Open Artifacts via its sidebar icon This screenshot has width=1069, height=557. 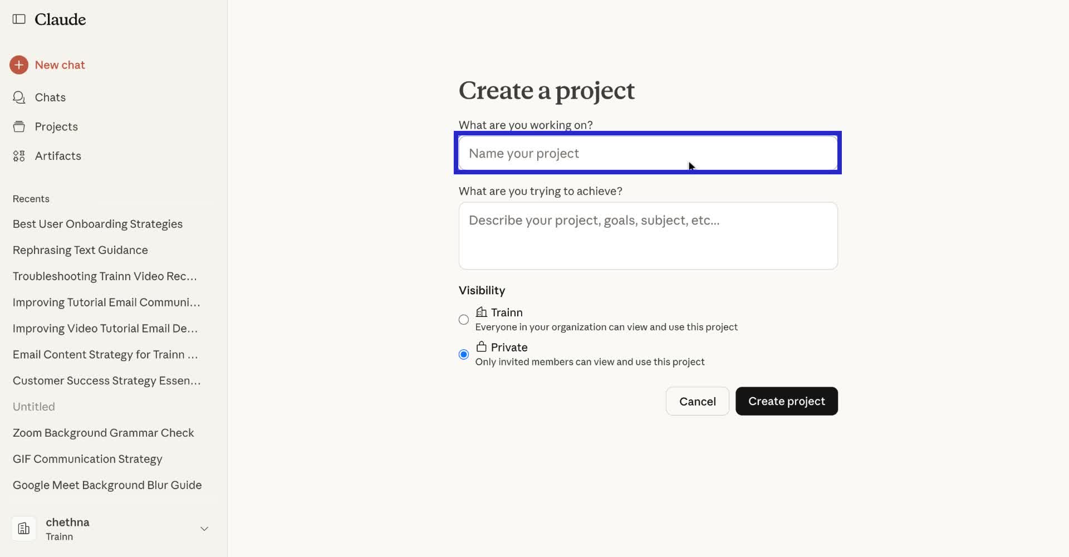click(19, 156)
